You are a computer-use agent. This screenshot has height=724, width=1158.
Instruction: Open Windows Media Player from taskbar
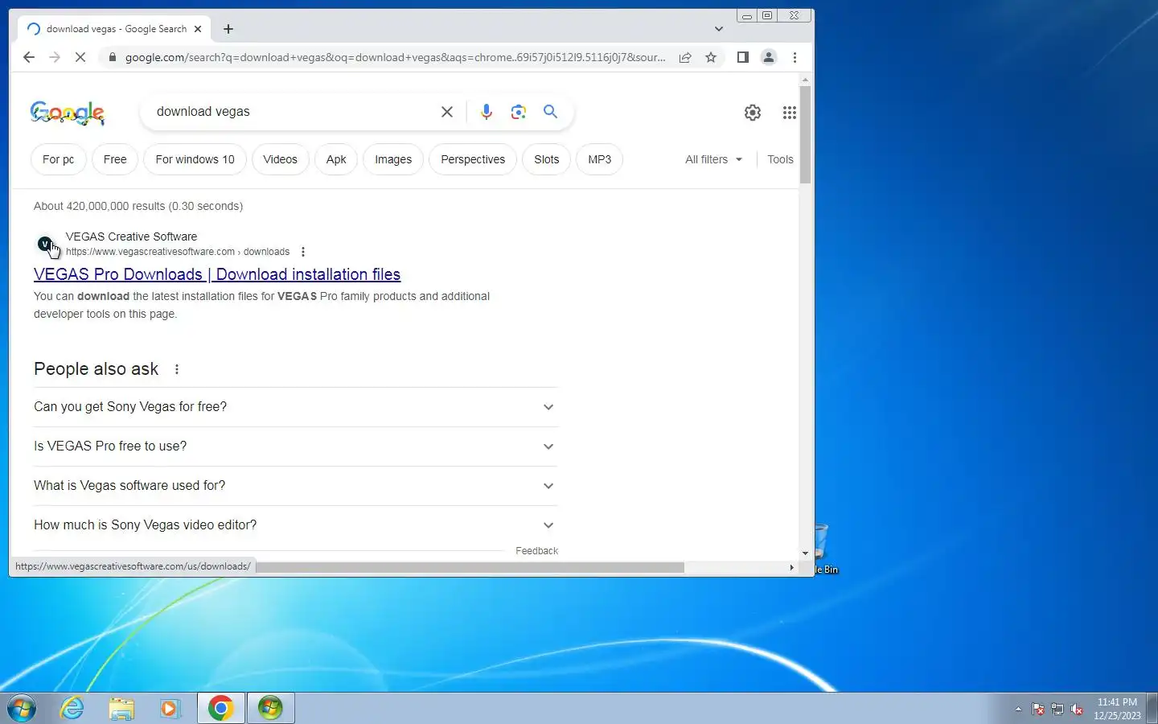[x=170, y=709]
